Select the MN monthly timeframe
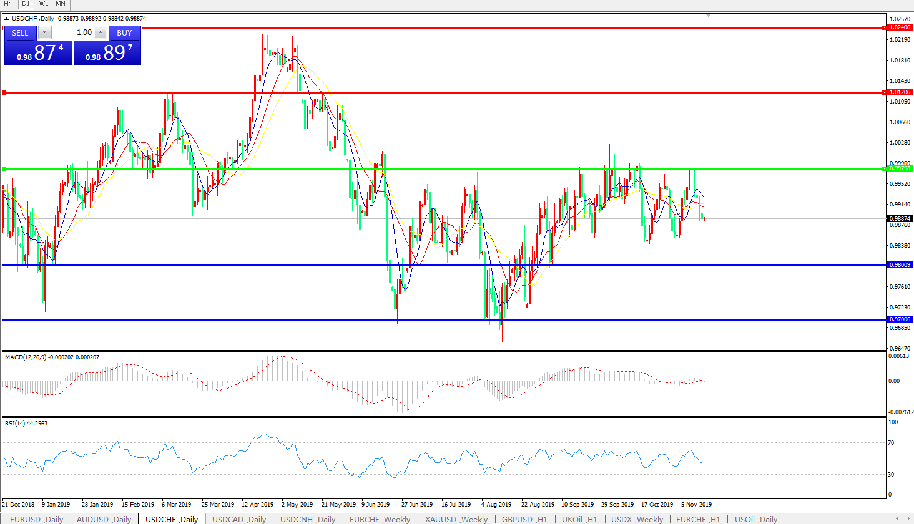This screenshot has height=524, width=914. 61,4
